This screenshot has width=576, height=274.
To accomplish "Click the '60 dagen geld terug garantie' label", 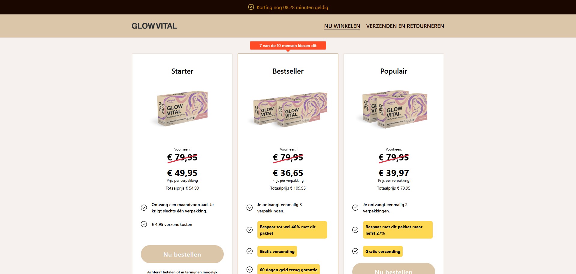I will (x=288, y=269).
